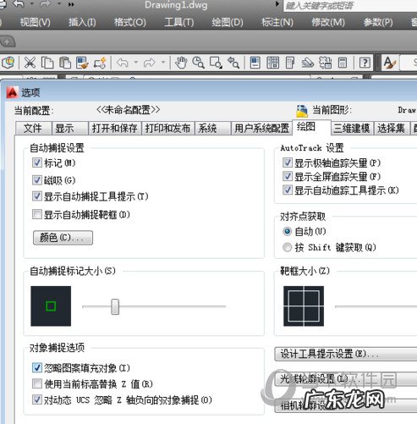The image size is (417, 424).
Task: Click the Redo arrow in standard toolbar
Action: pos(149,63)
